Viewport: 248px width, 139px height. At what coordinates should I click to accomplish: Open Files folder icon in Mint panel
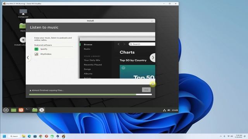[34, 110]
